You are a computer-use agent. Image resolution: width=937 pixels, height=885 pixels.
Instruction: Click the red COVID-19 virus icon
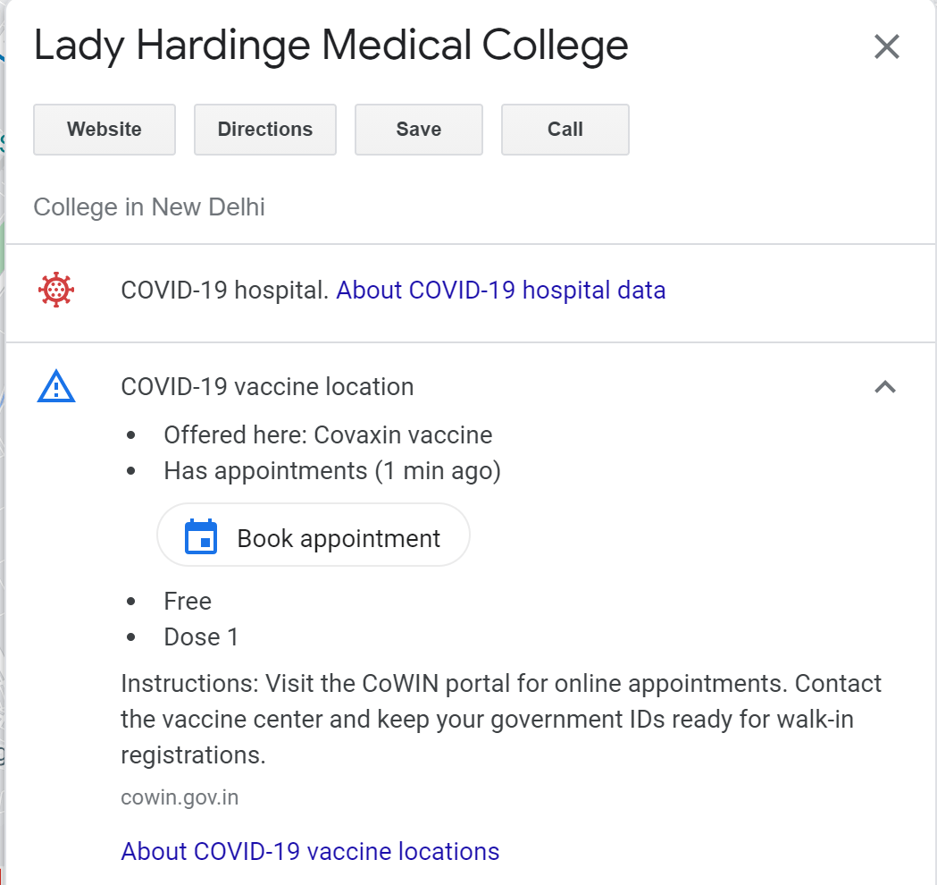pyautogui.click(x=56, y=290)
